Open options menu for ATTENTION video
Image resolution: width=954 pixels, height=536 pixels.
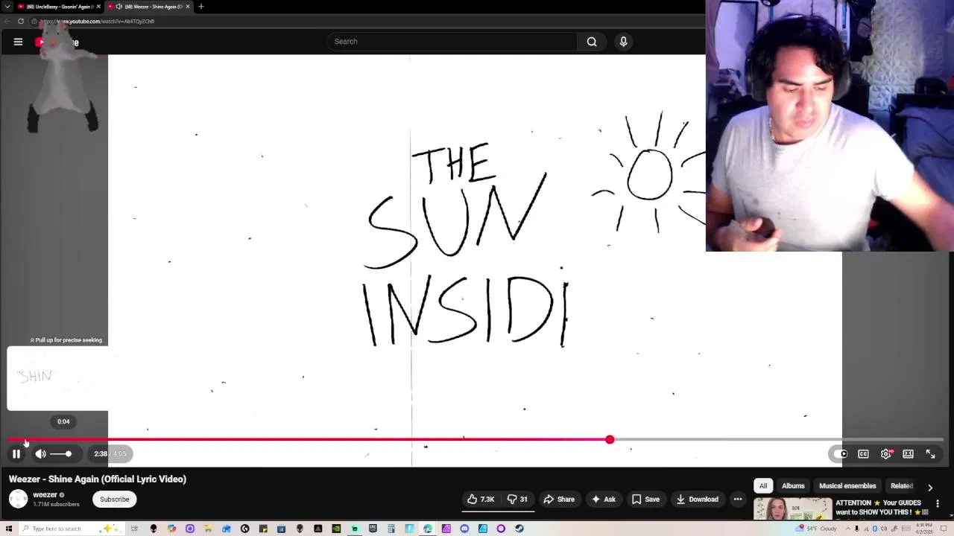coord(938,503)
